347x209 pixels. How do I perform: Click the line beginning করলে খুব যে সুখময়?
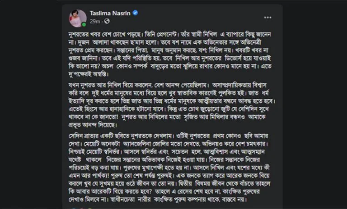(169, 184)
